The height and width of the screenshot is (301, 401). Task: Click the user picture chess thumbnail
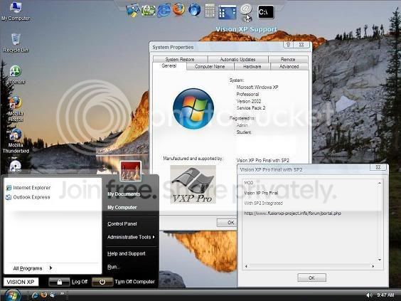[x=130, y=171]
